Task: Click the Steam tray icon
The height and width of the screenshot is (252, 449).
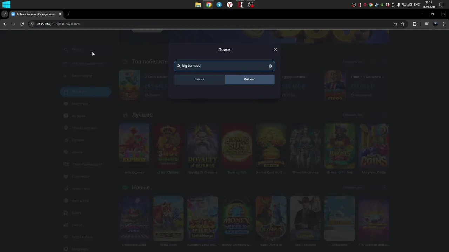Action: [x=376, y=5]
